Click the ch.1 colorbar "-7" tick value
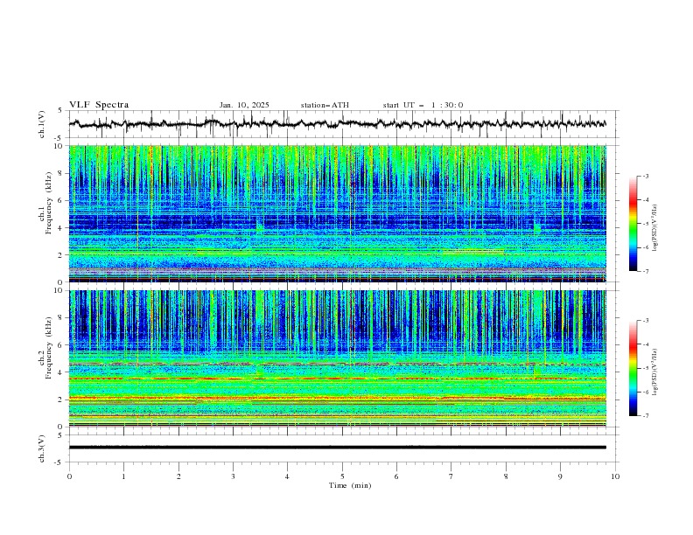 (646, 271)
